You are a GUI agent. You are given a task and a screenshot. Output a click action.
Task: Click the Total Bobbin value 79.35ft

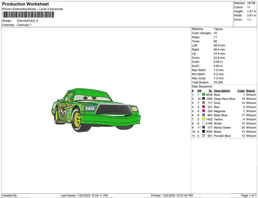pyautogui.click(x=218, y=82)
